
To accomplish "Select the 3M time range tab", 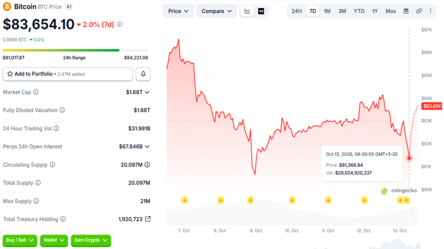I will pyautogui.click(x=342, y=12).
